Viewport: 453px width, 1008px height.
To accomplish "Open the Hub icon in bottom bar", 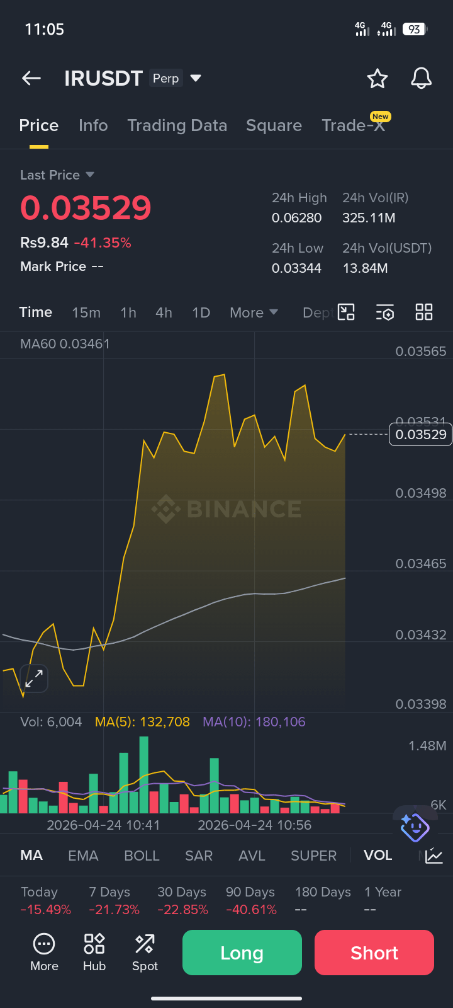I will [94, 953].
